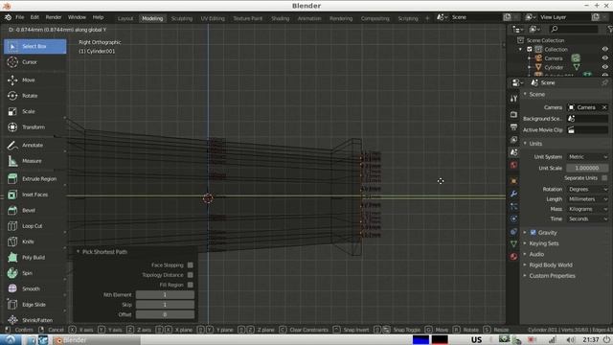Screen dimensions: 613x345
Task: Disable the Gravity checkbox
Action: coord(533,232)
